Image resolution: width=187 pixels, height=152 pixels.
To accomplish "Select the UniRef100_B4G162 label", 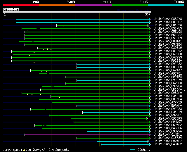I will [x=168, y=144].
